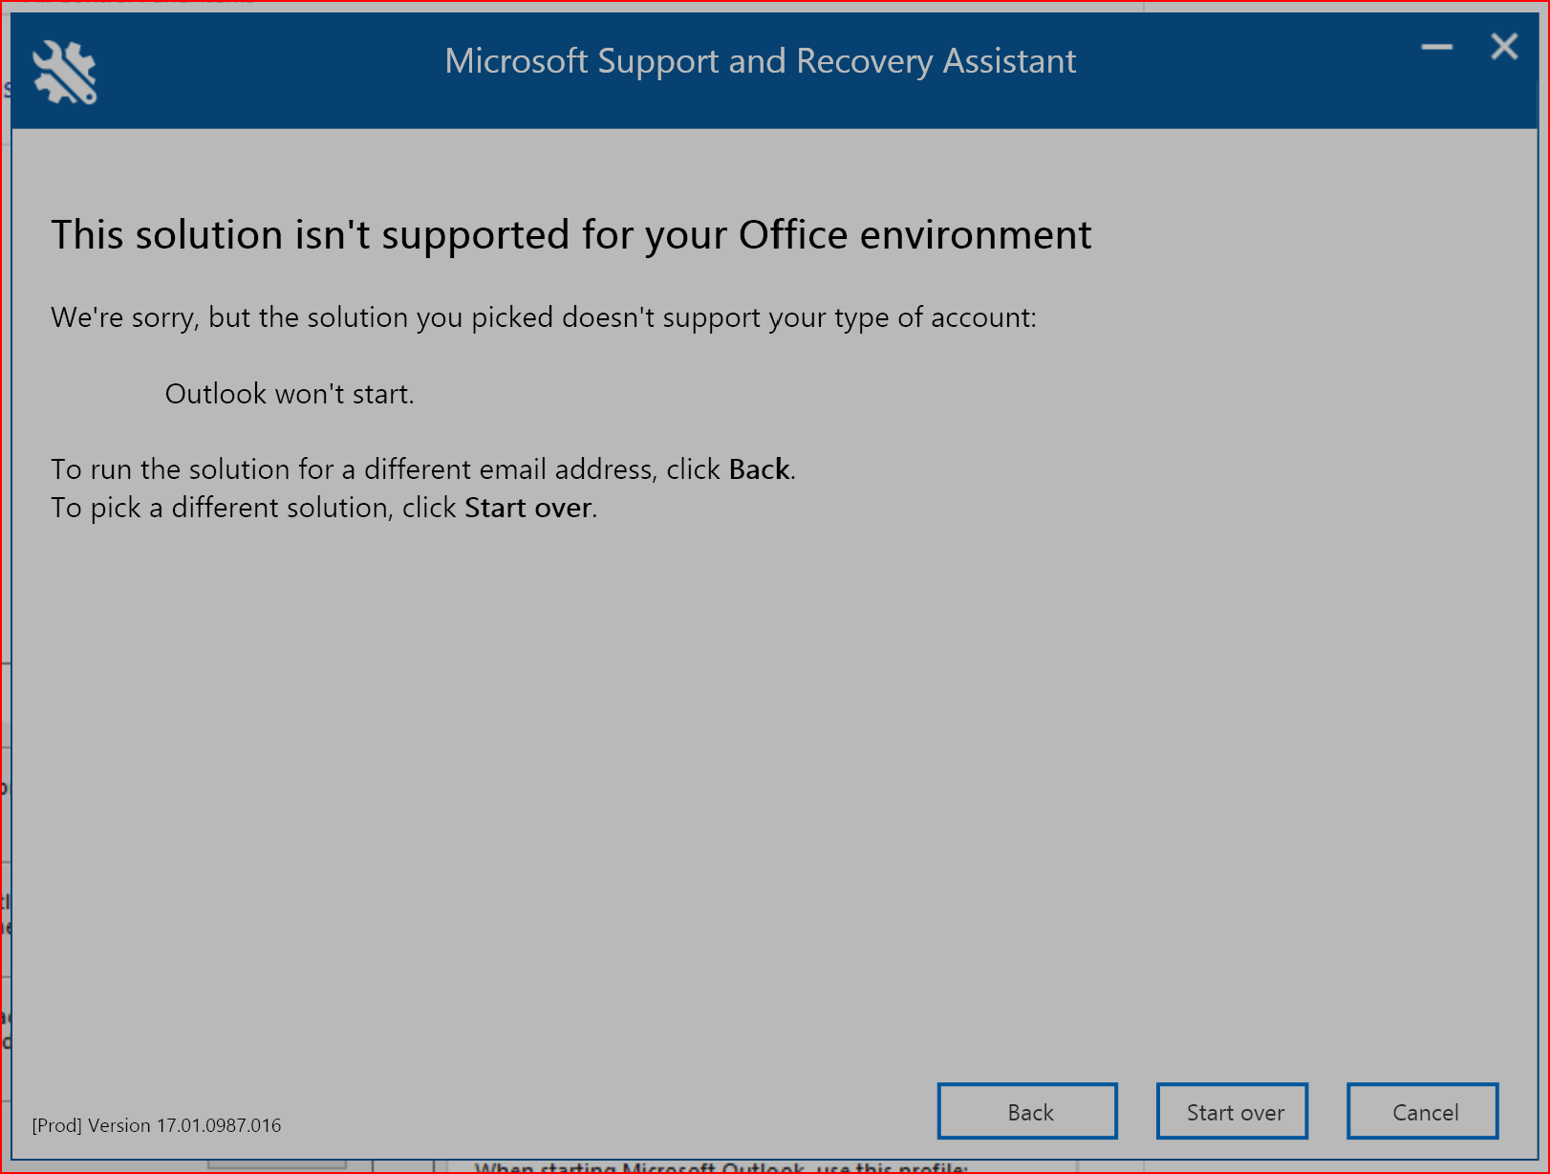Go Back to enter a different email address
Image resolution: width=1550 pixels, height=1174 pixels.
coord(1027,1111)
